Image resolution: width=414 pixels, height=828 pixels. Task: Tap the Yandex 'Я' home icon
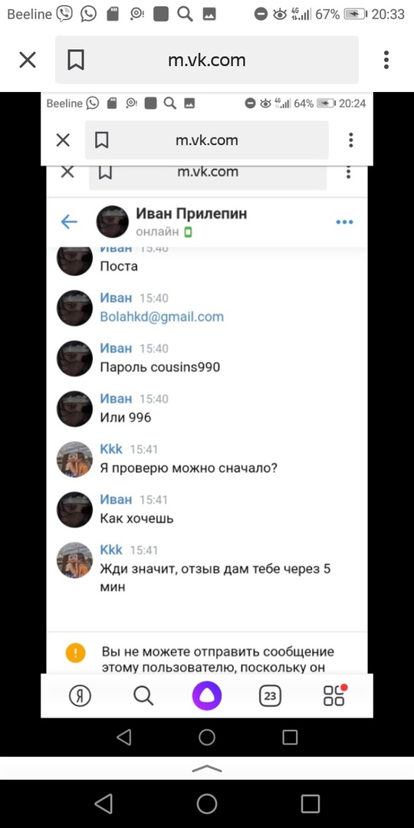click(80, 695)
